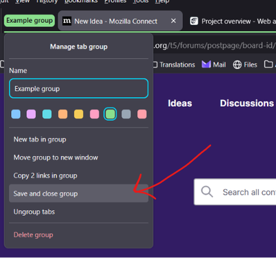
Task: Open the Discussions page link
Action: (247, 103)
